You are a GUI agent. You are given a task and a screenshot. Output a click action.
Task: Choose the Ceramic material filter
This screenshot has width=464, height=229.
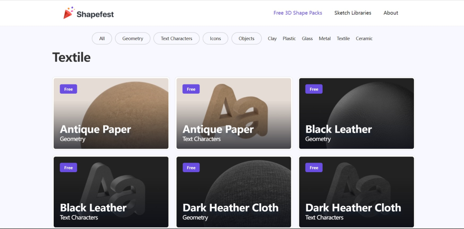tap(364, 39)
